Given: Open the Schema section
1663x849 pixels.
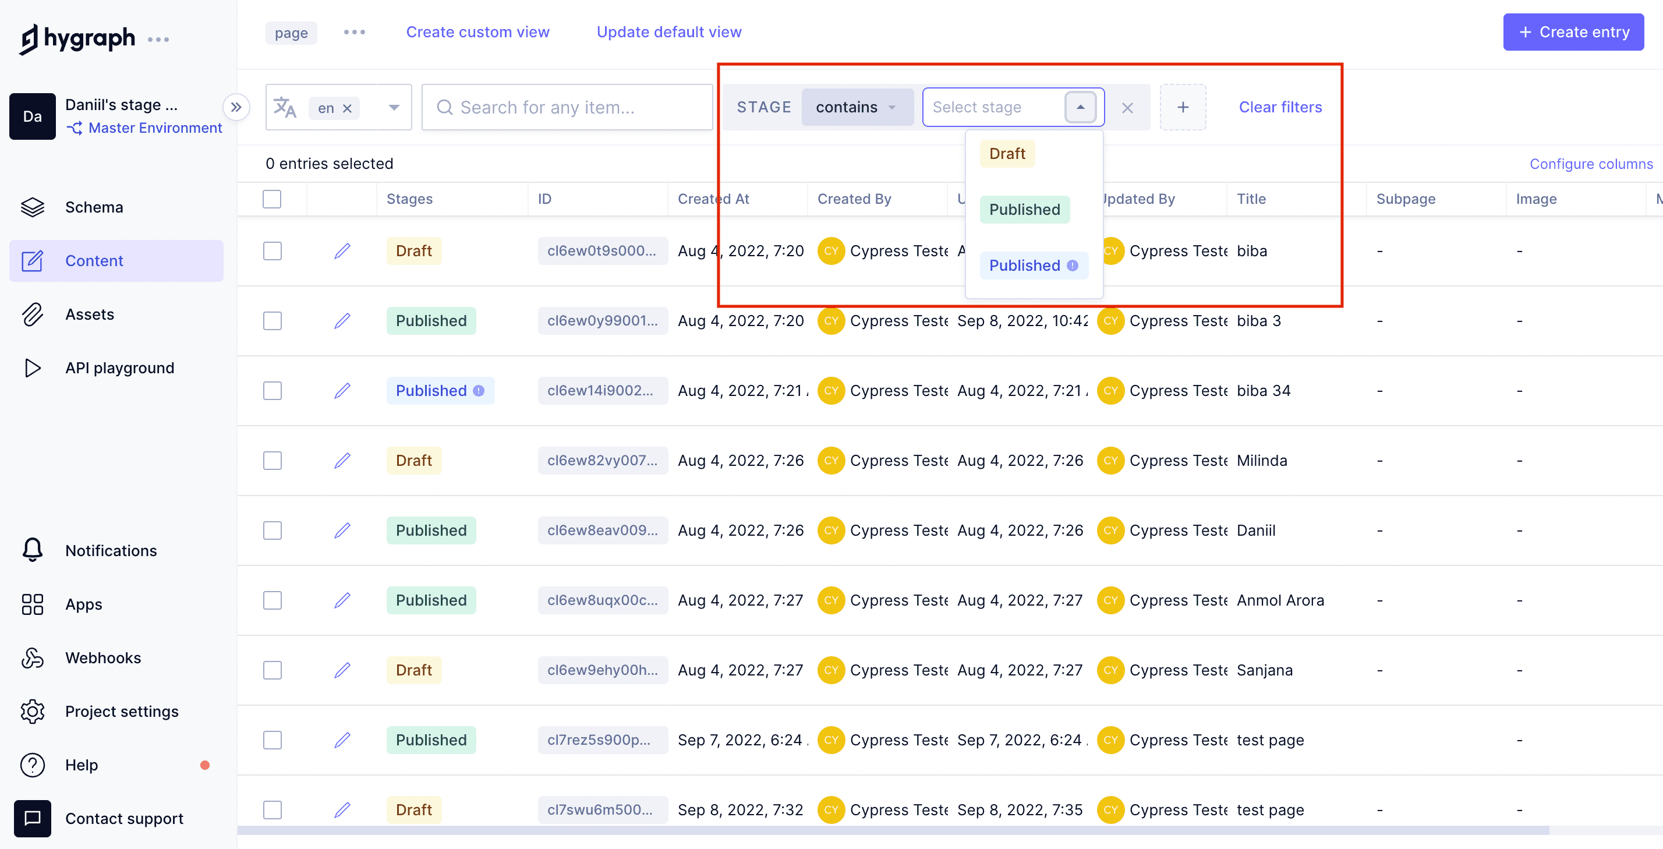Looking at the screenshot, I should point(94,207).
